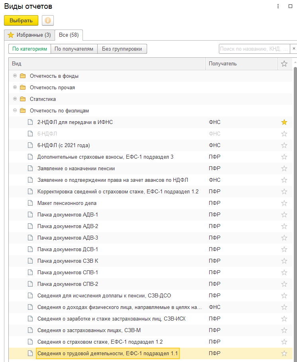Switch to Избранные (3) tab
The image size is (297, 362).
(x=29, y=35)
